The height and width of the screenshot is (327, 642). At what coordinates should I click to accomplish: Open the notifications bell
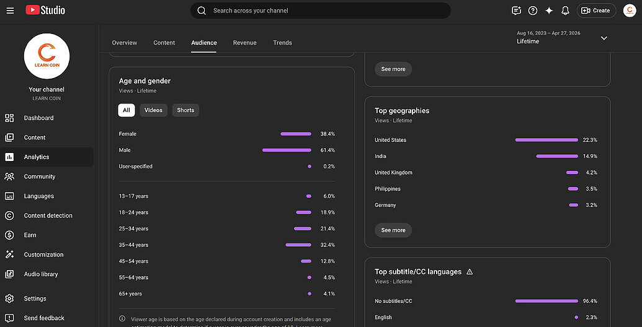[x=565, y=11]
